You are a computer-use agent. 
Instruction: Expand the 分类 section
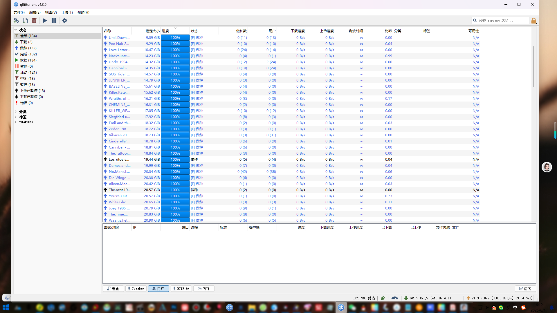click(16, 111)
